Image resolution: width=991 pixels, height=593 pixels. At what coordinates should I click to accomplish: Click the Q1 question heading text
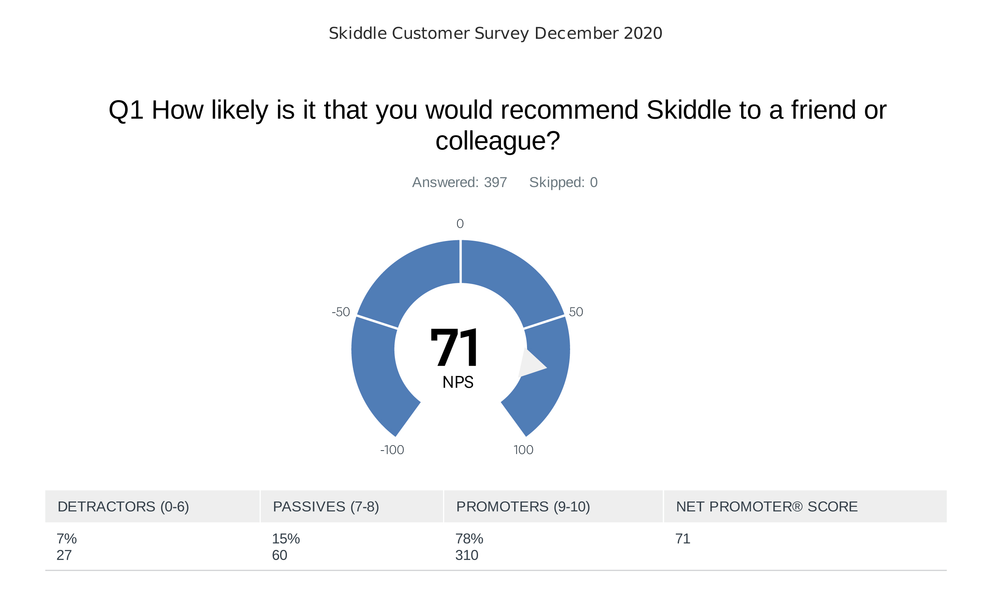click(x=497, y=125)
